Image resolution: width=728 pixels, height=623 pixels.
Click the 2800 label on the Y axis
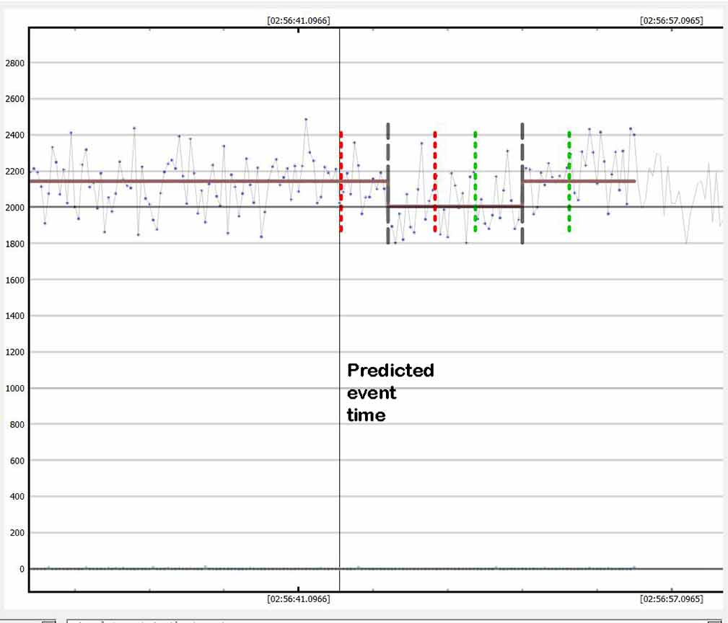[x=15, y=63]
